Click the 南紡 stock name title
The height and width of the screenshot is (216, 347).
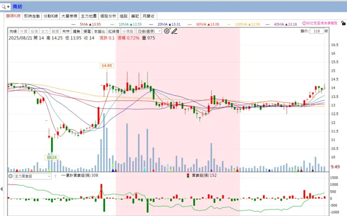[17, 7]
